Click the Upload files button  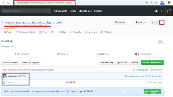(x=122, y=62)
